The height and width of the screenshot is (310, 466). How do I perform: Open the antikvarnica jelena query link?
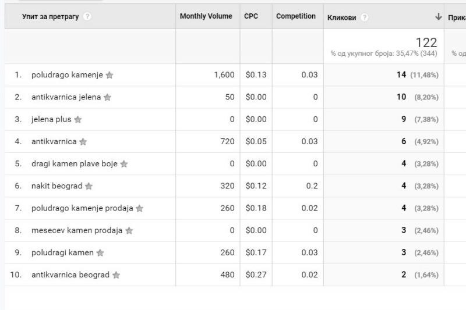click(66, 97)
